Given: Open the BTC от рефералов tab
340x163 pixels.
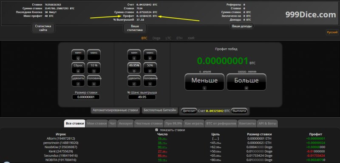Looking at the screenshot, I should pos(221,124).
